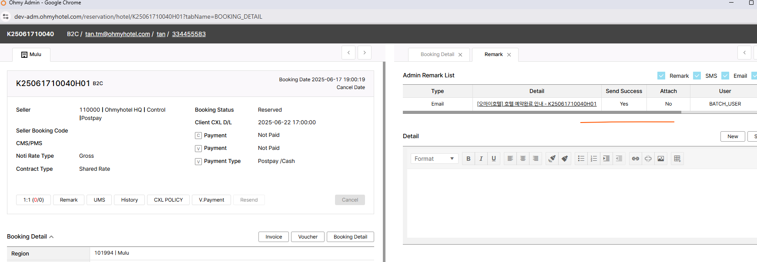Image resolution: width=757 pixels, height=262 pixels.
Task: Insert a bulleted list
Action: tap(581, 159)
